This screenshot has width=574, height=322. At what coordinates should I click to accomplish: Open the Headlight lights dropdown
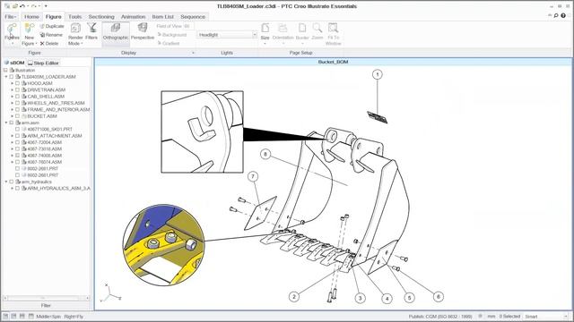coord(255,35)
